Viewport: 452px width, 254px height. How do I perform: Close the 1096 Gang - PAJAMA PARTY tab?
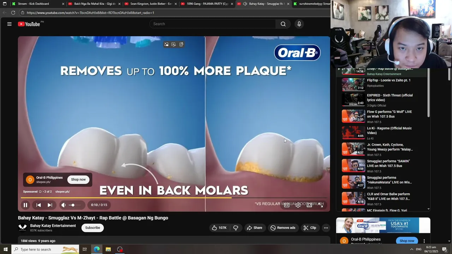click(x=232, y=4)
